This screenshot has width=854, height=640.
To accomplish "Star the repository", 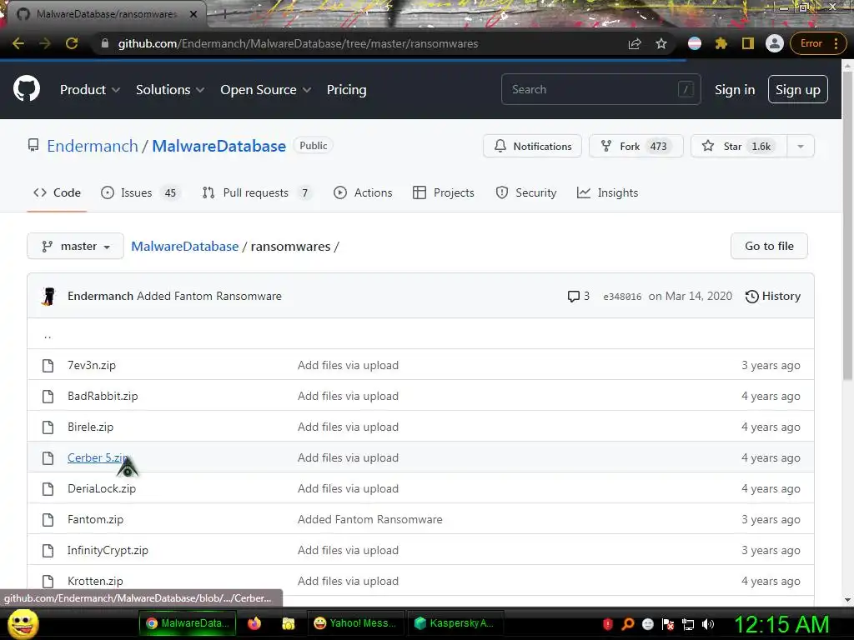I will coord(739,147).
